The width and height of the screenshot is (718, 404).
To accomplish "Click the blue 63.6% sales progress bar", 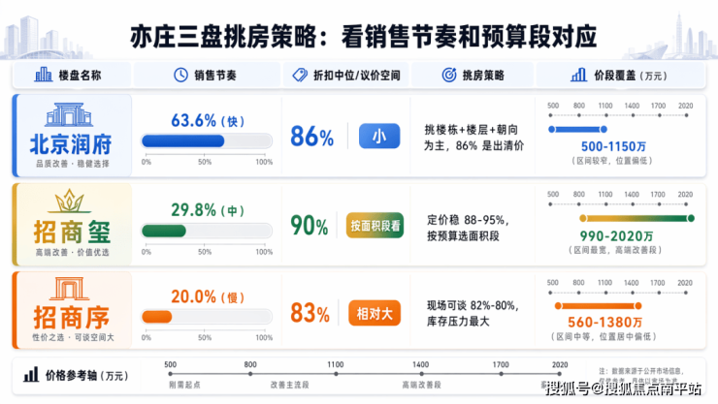I will (183, 141).
